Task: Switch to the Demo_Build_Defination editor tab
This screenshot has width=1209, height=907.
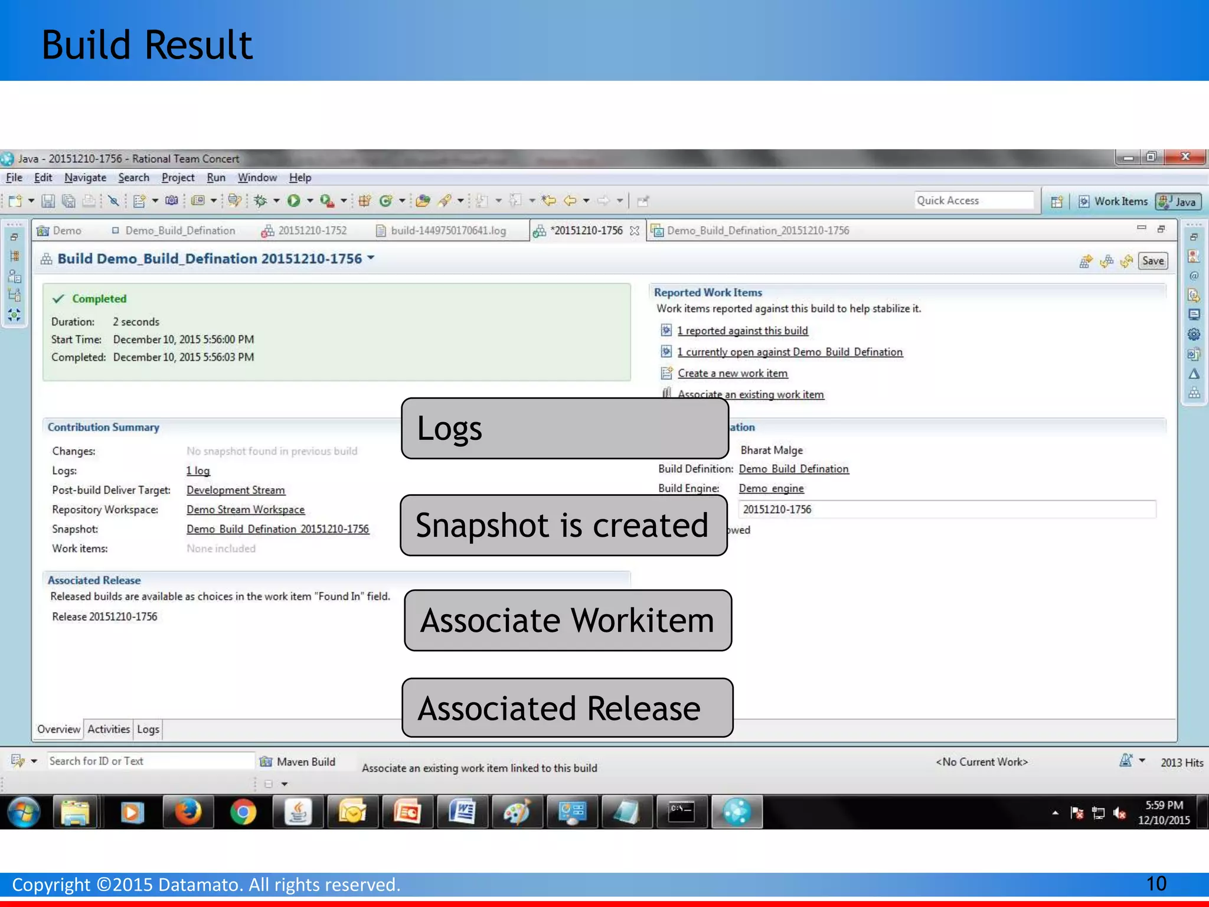Action: (x=174, y=231)
